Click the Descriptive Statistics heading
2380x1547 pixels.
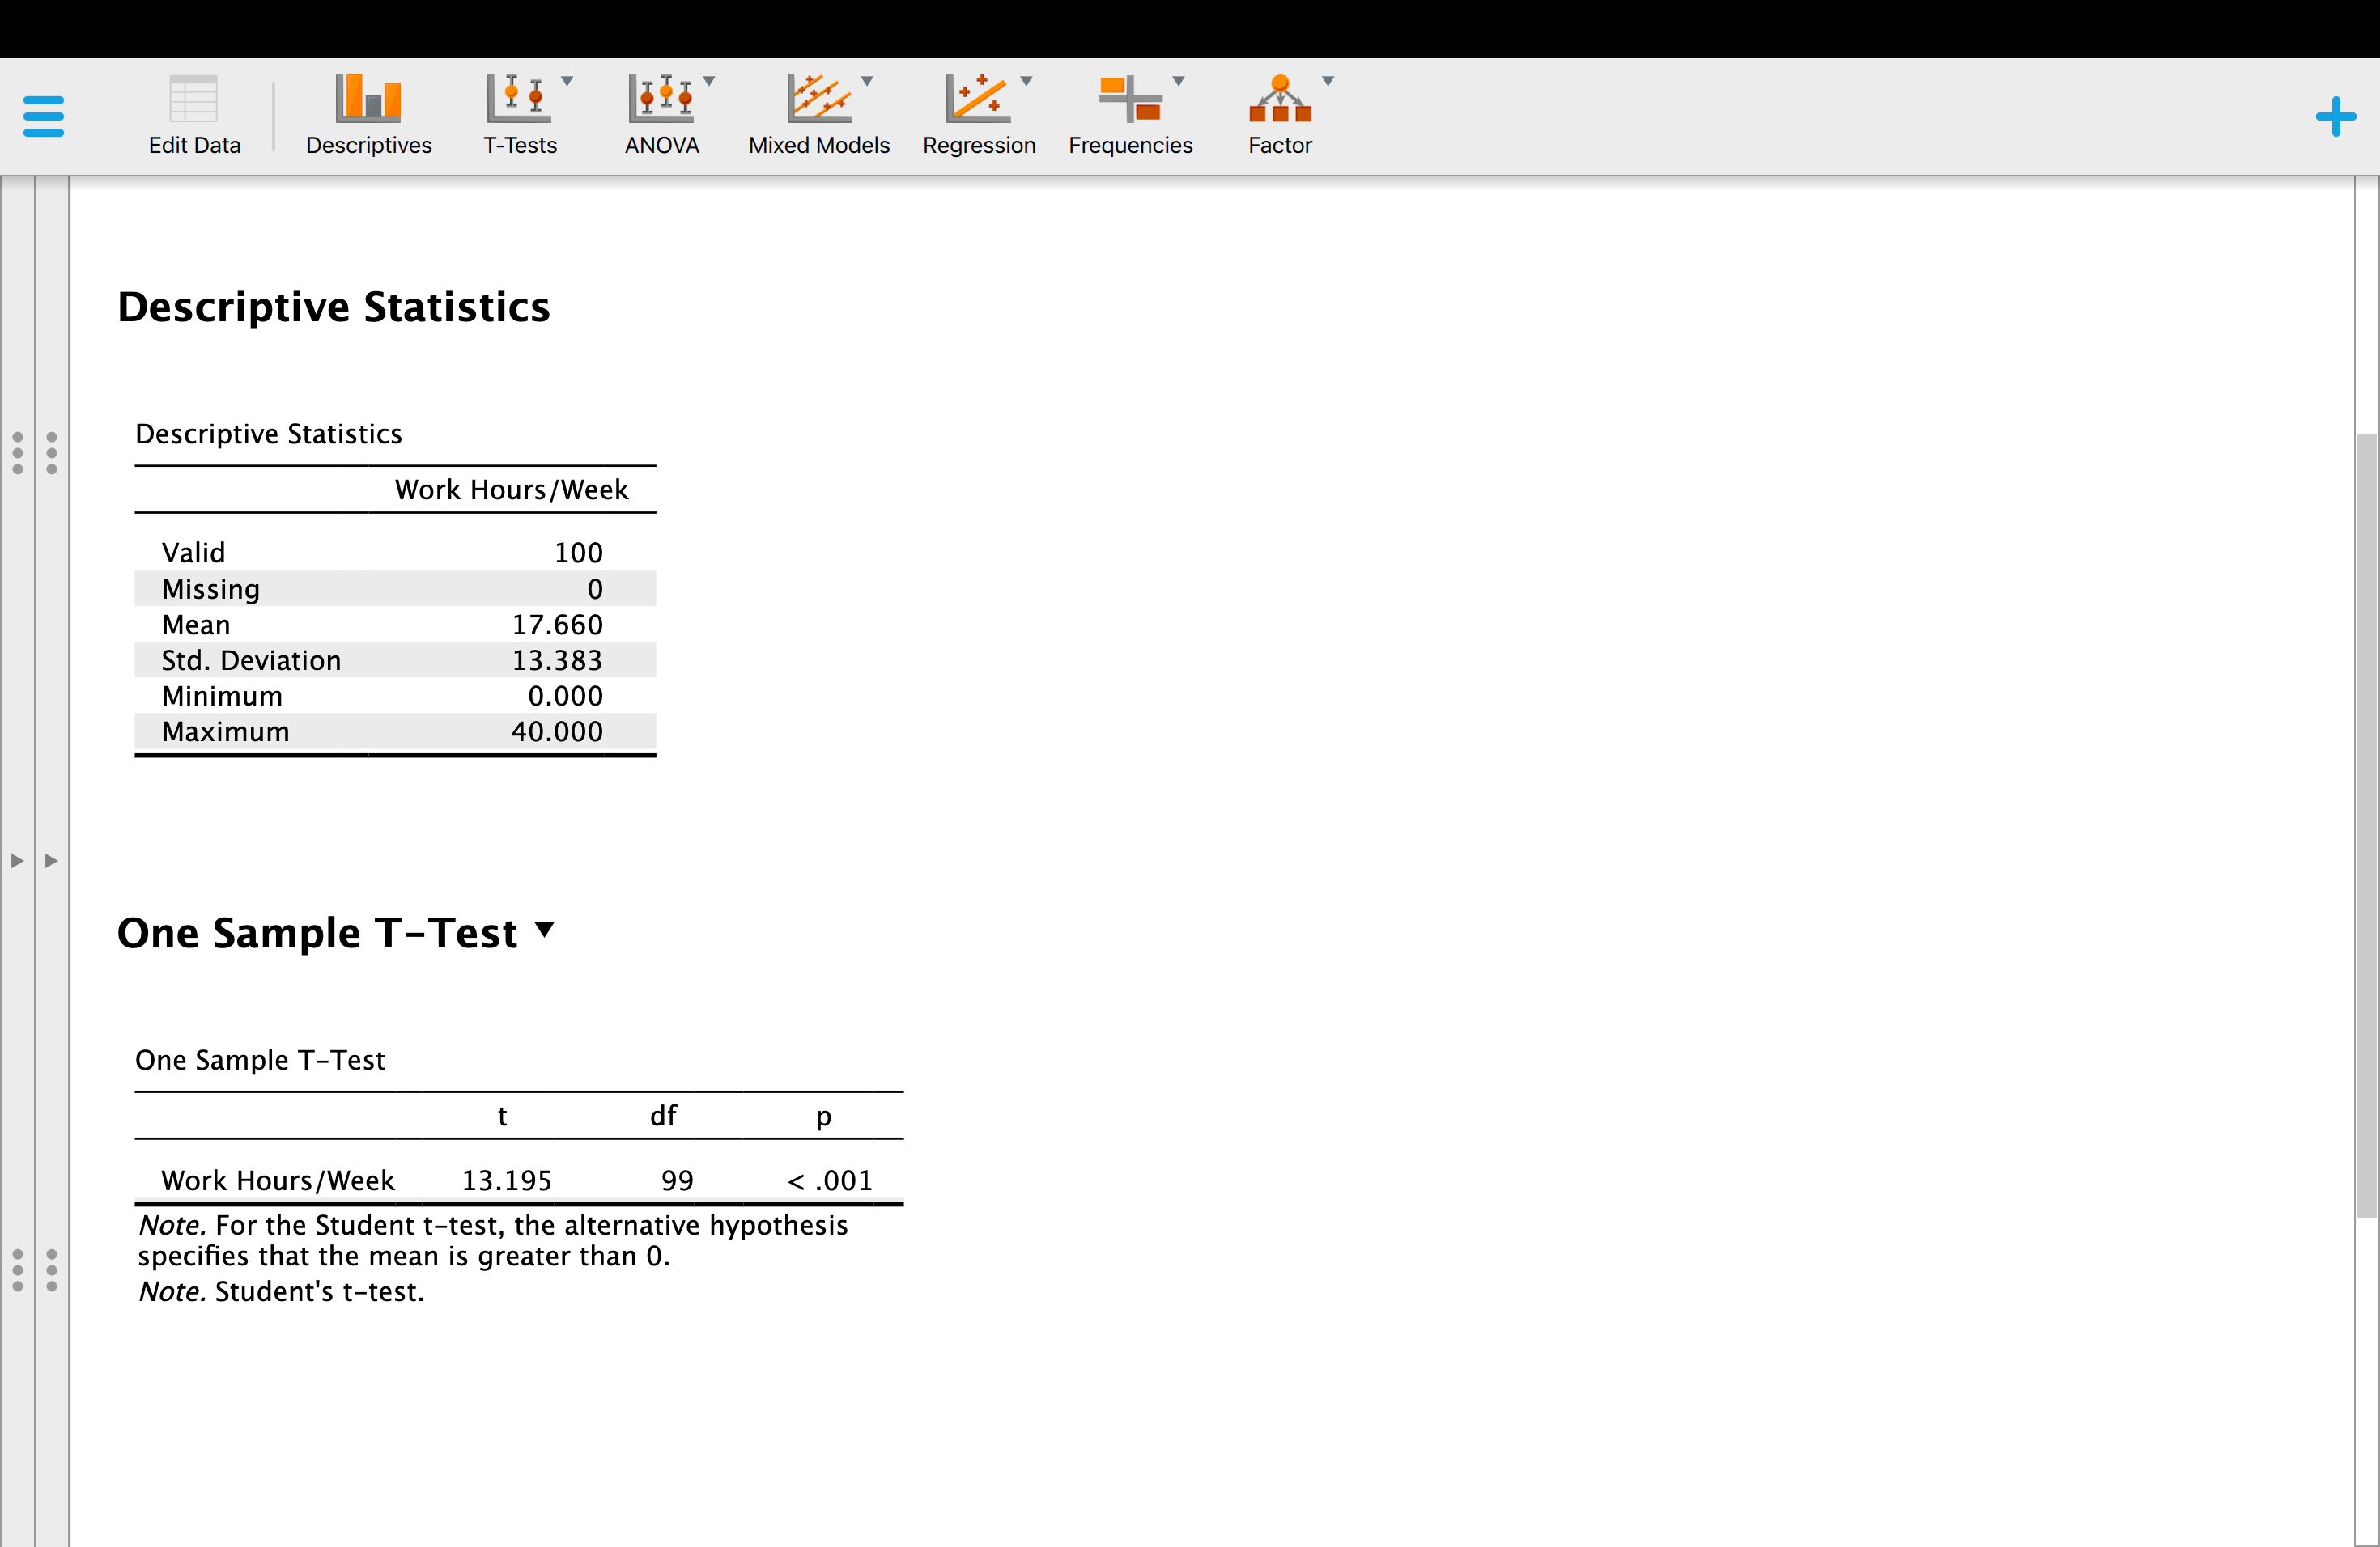pyautogui.click(x=334, y=307)
